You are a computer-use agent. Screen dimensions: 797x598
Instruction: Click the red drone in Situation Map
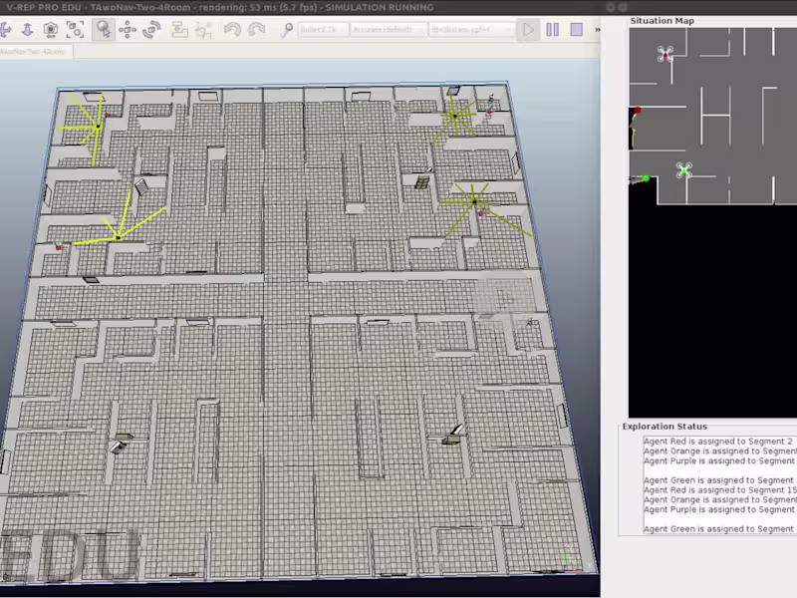coord(665,54)
